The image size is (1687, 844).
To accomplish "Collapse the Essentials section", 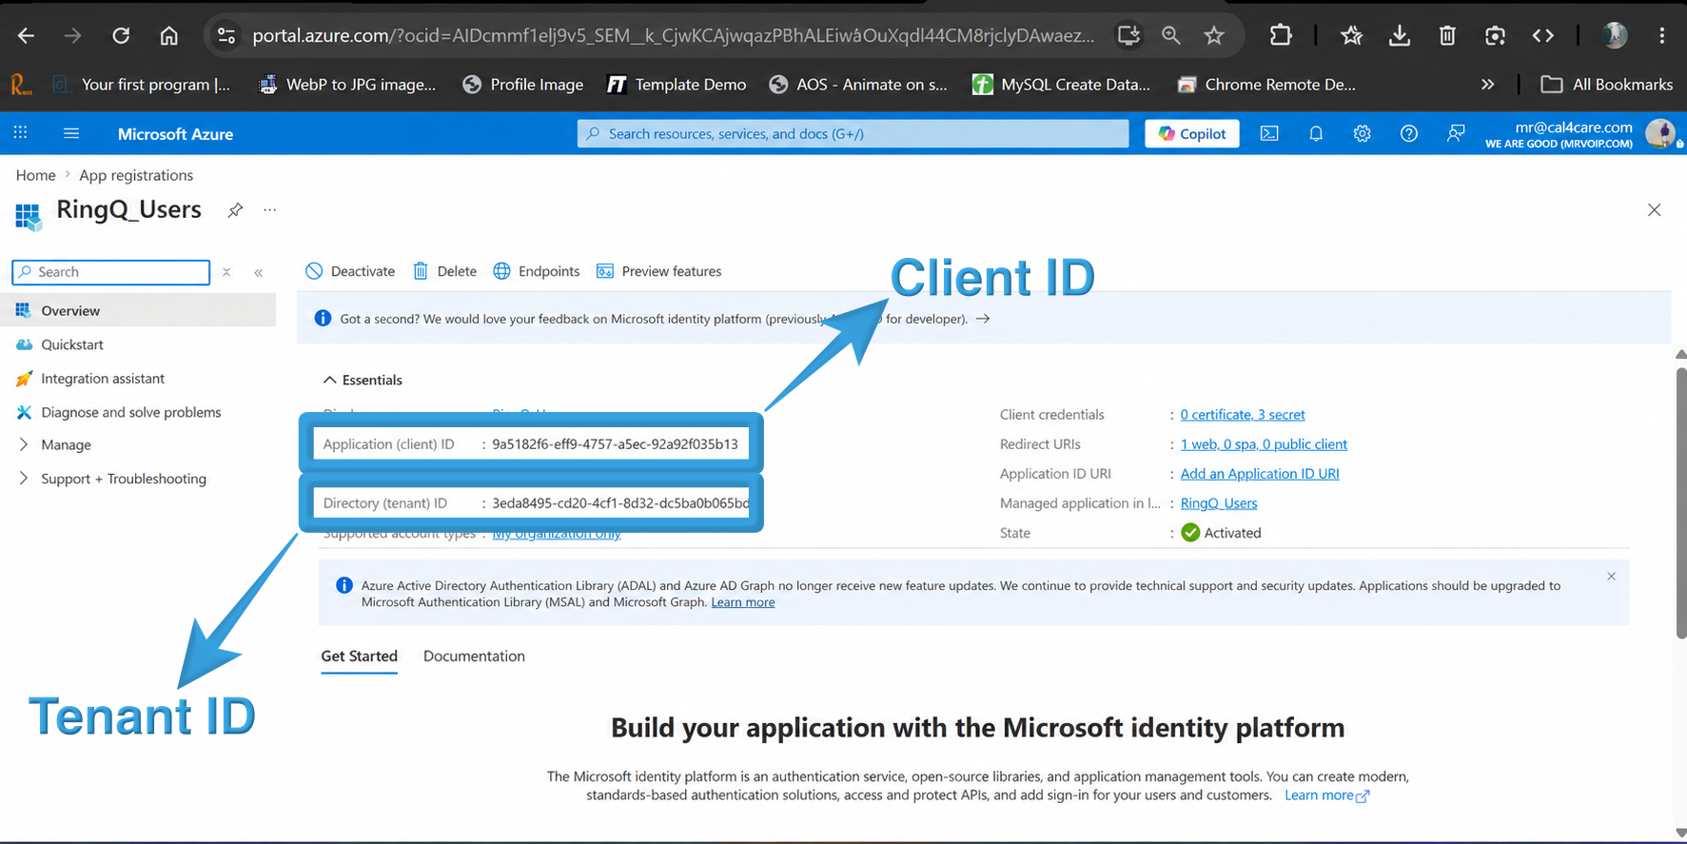I will [363, 380].
